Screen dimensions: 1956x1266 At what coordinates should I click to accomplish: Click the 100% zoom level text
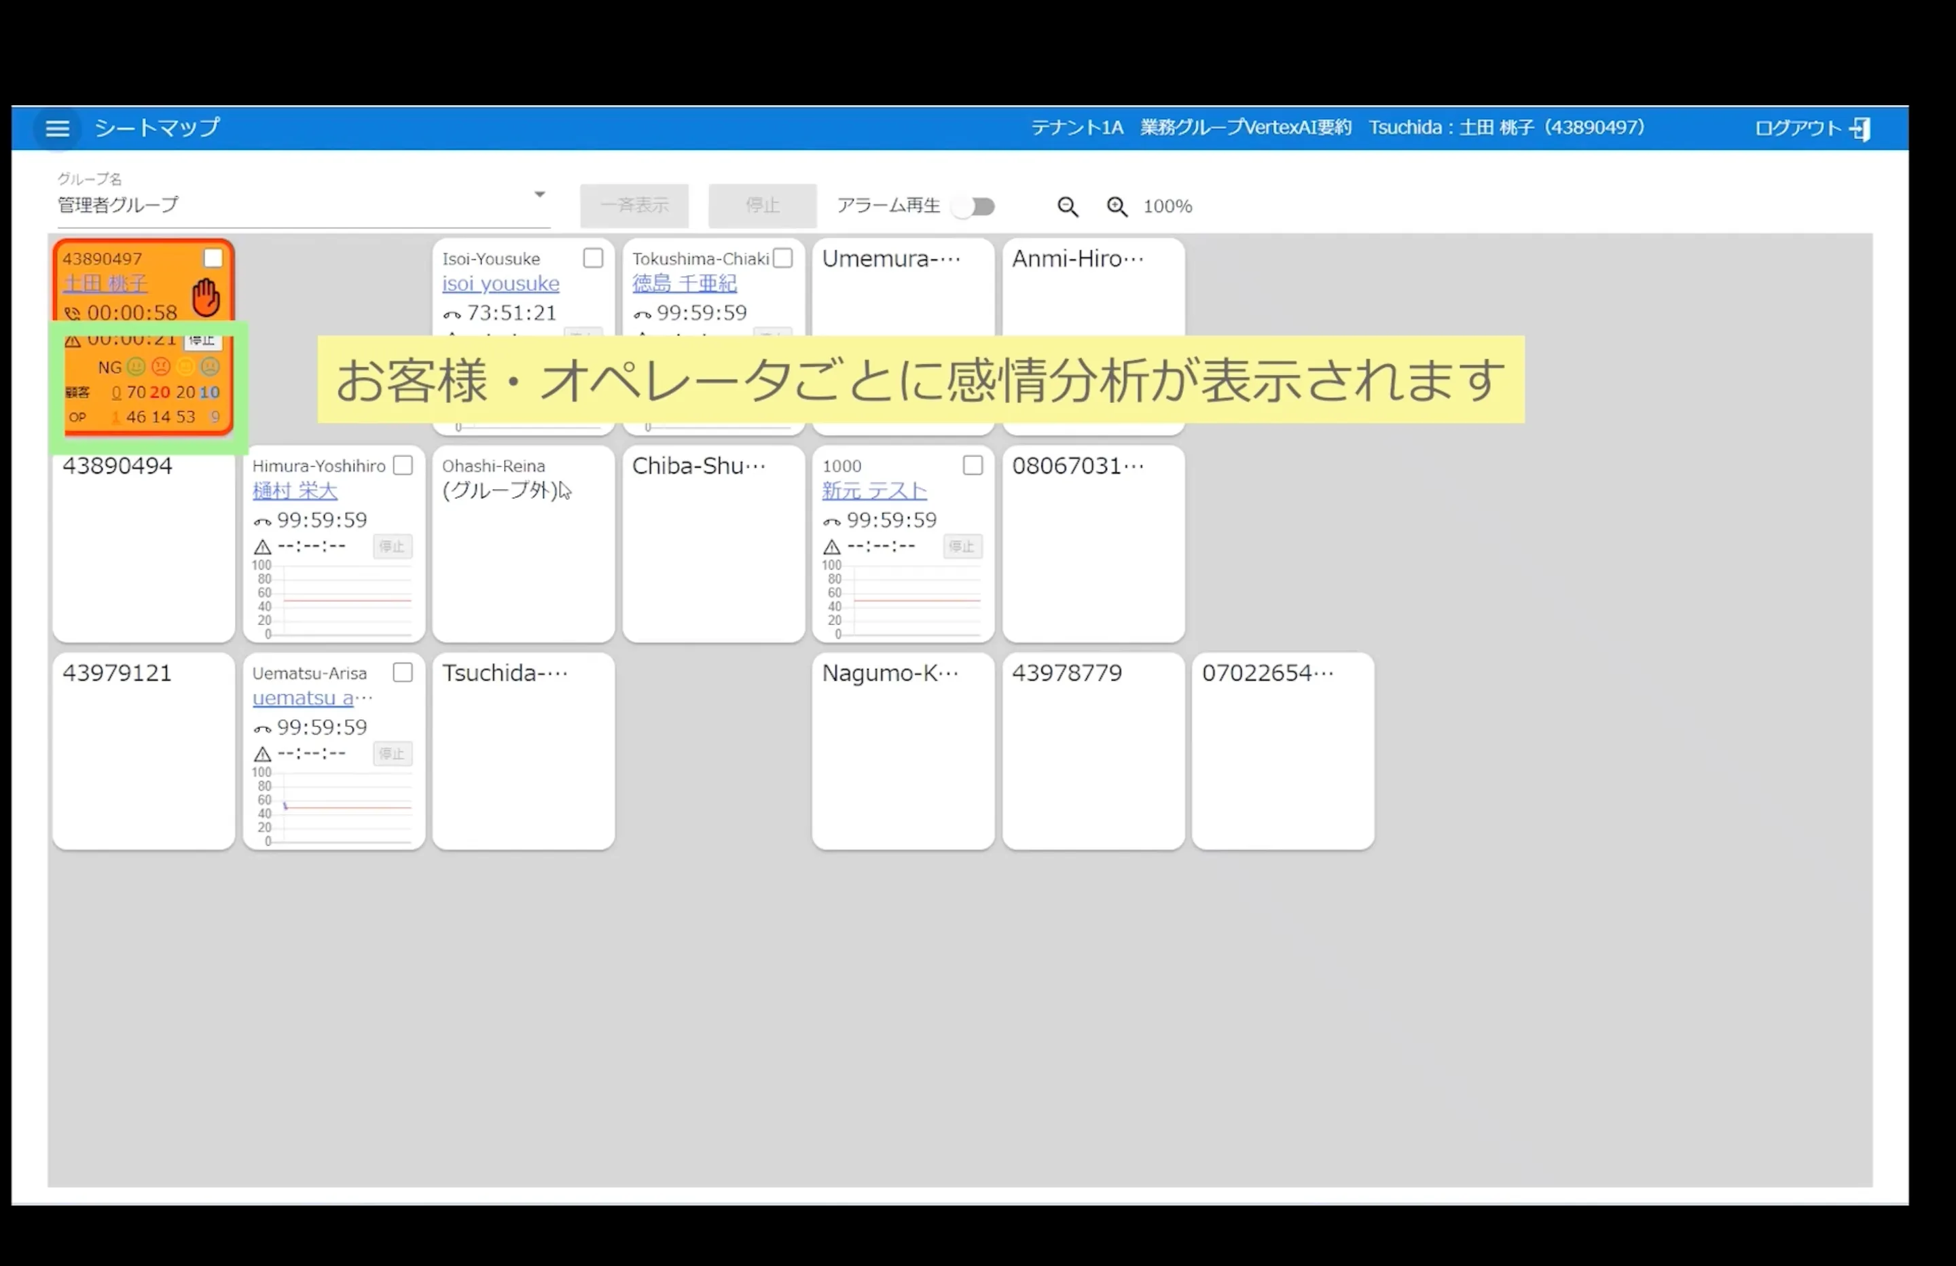point(1167,206)
